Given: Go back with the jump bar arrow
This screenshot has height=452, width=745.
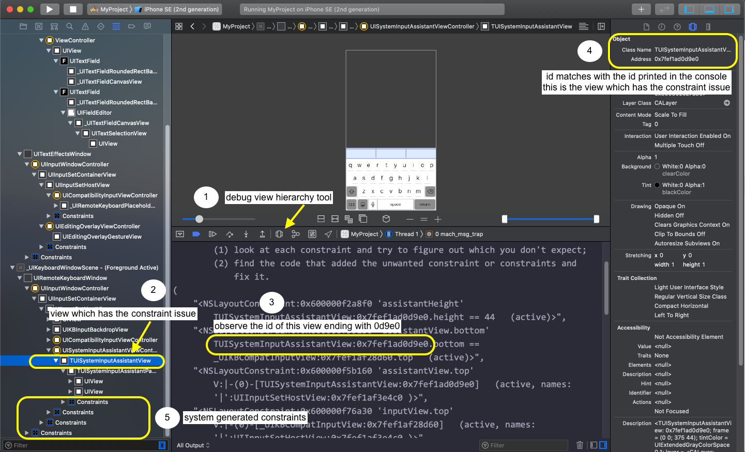Looking at the screenshot, I should 192,26.
